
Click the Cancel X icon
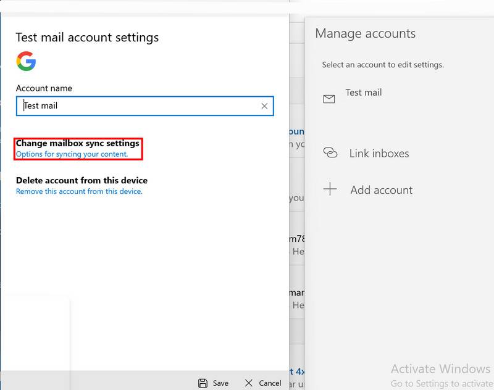(249, 383)
